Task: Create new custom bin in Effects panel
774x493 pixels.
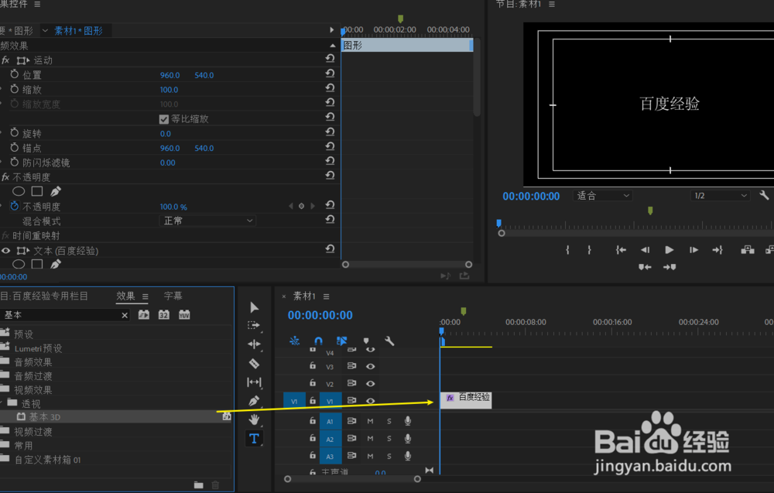Action: tap(198, 485)
